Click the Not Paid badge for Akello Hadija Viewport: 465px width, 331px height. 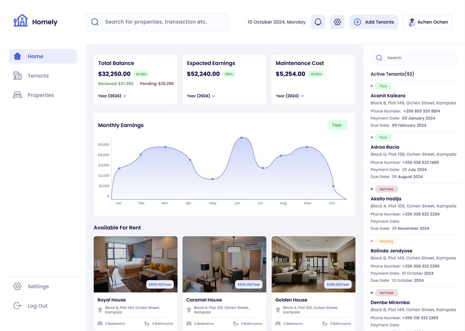[x=386, y=189]
